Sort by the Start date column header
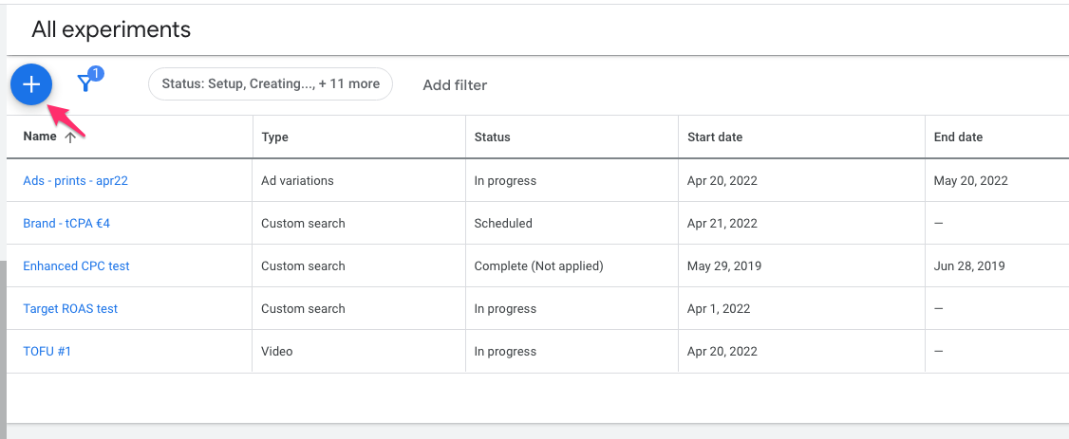Viewport: 1069px width, 439px height. point(715,137)
